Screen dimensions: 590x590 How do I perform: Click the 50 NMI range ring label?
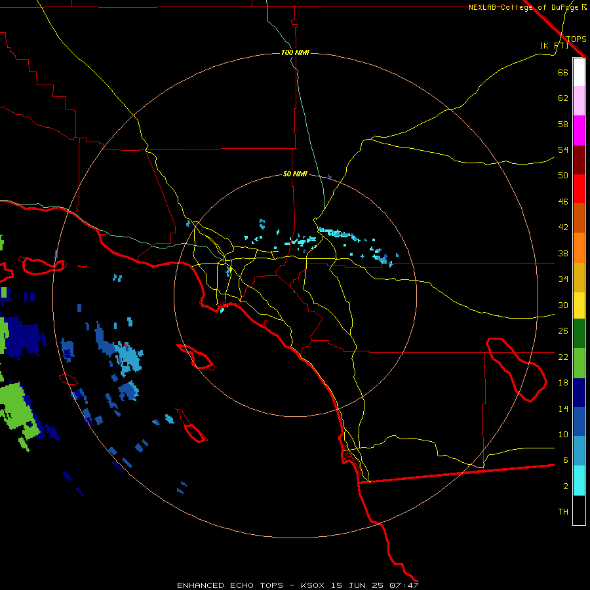[295, 174]
